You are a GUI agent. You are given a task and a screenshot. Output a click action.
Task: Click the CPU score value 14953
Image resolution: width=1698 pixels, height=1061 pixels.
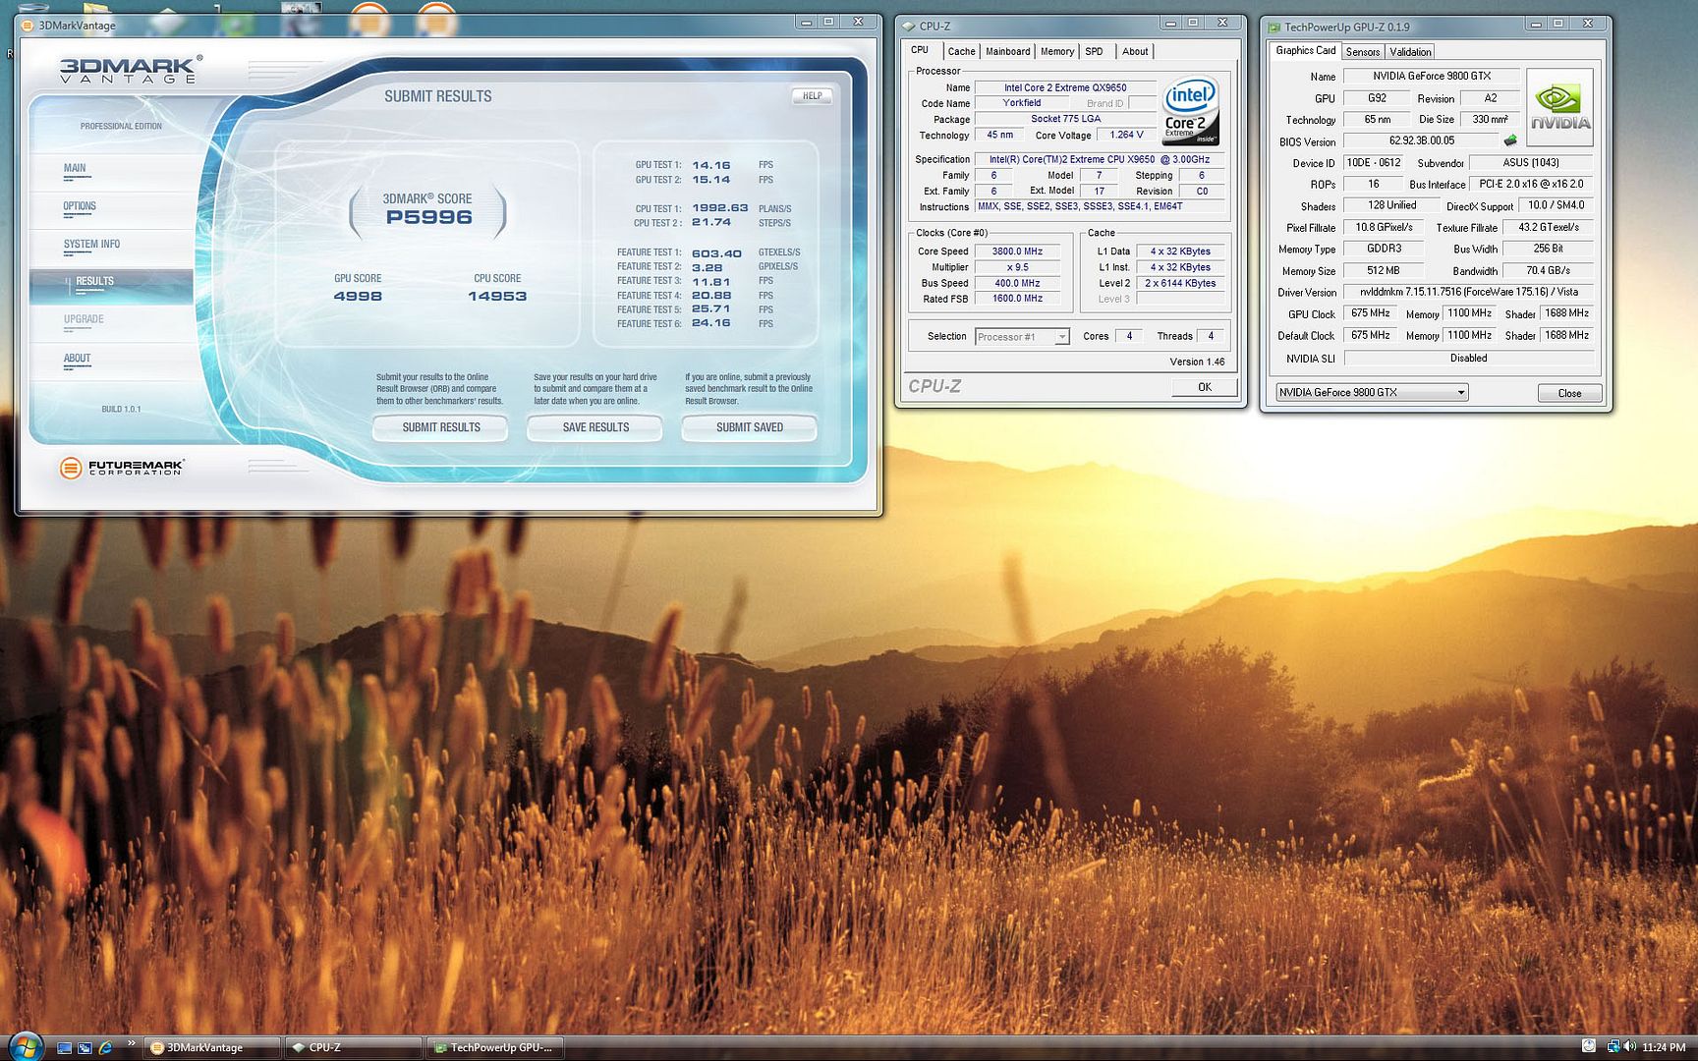tap(497, 296)
